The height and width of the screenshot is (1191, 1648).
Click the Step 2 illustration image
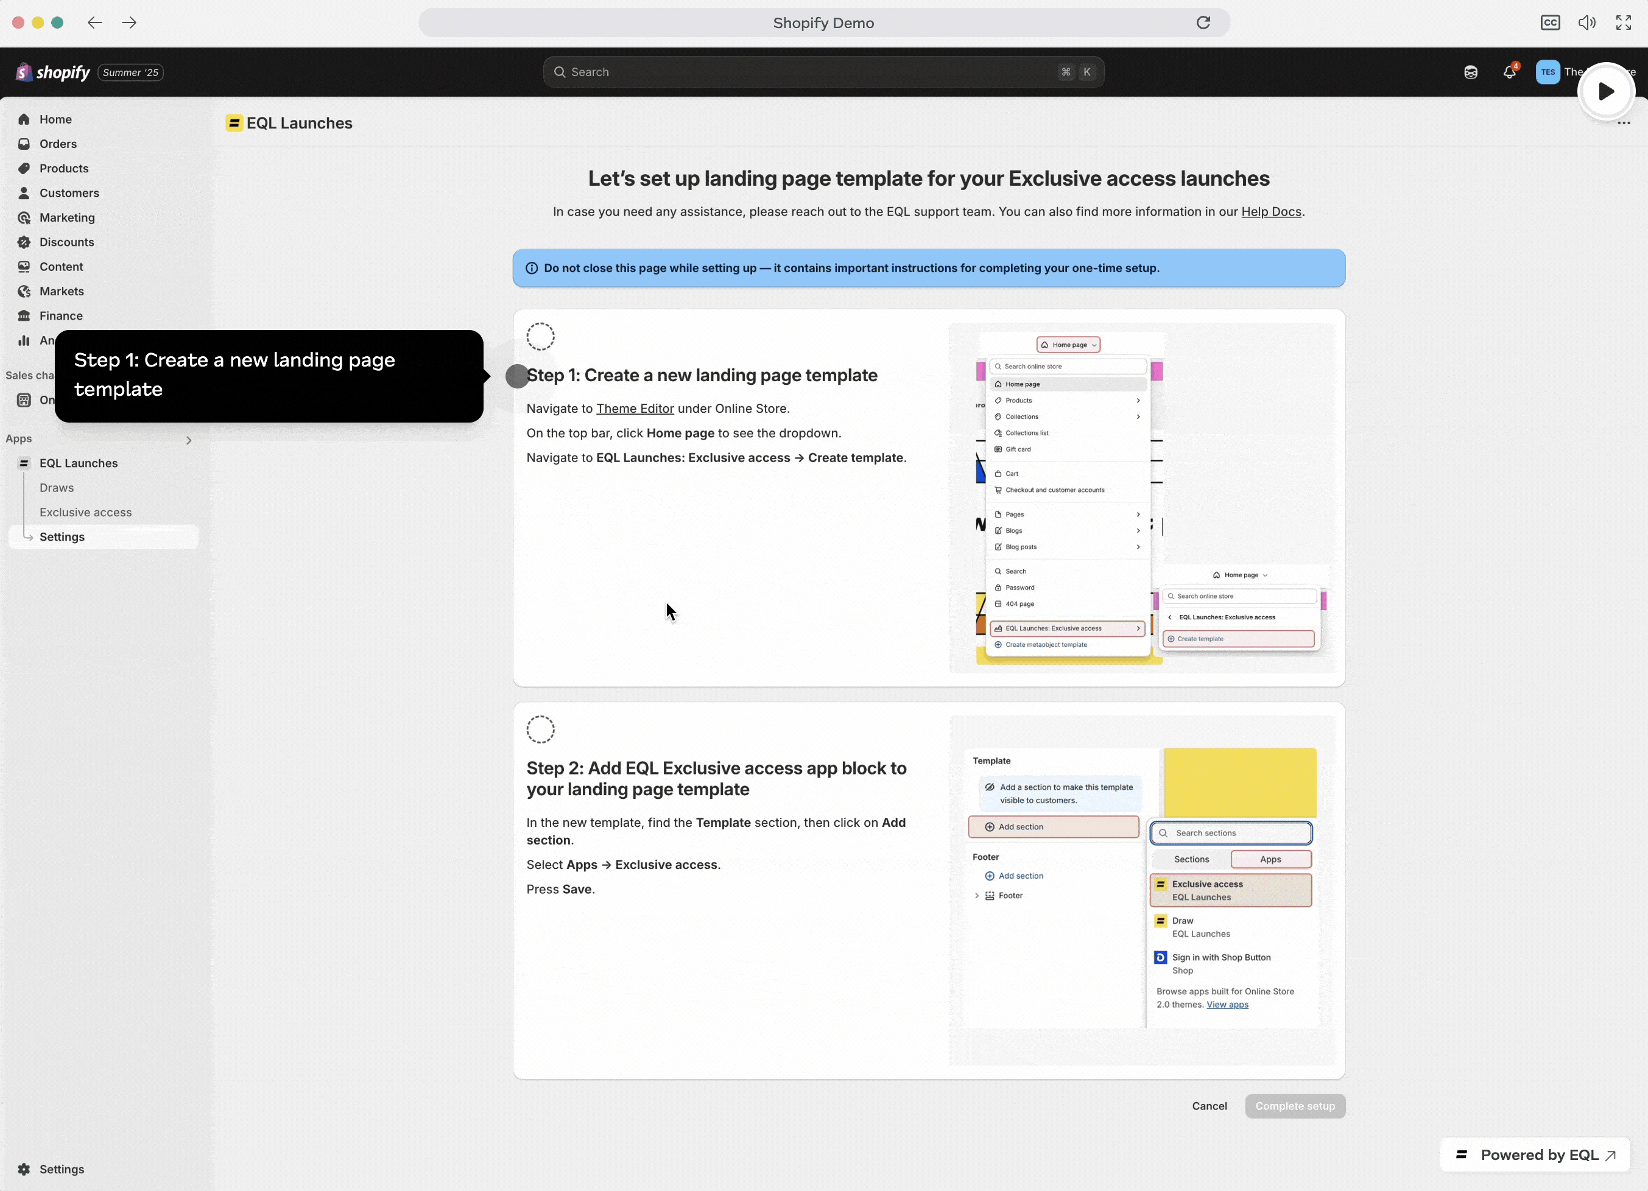1141,891
